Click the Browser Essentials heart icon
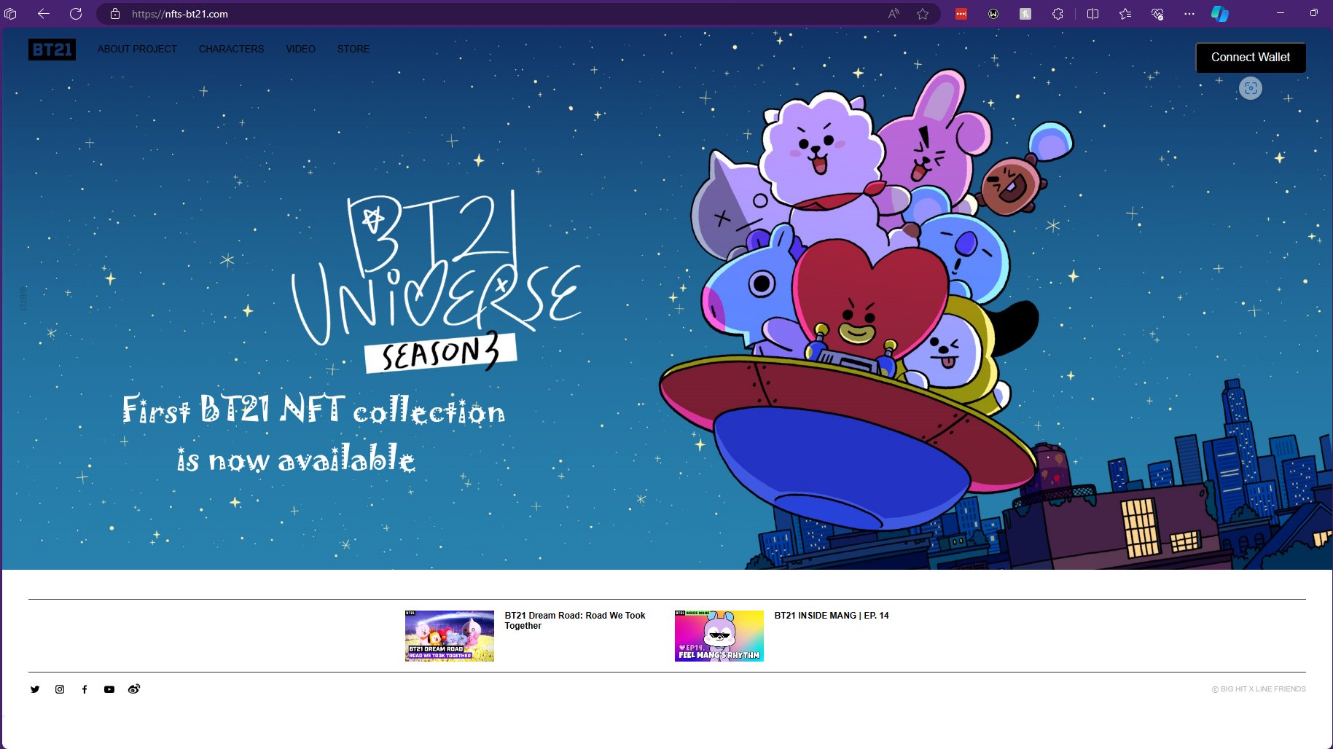This screenshot has height=749, width=1333. pos(1157,14)
